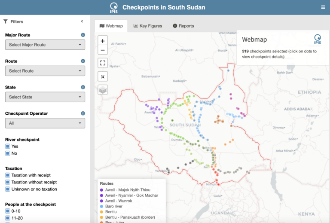Open the Reports tab
Viewport: 330px width, 223px height.
pyautogui.click(x=183, y=26)
